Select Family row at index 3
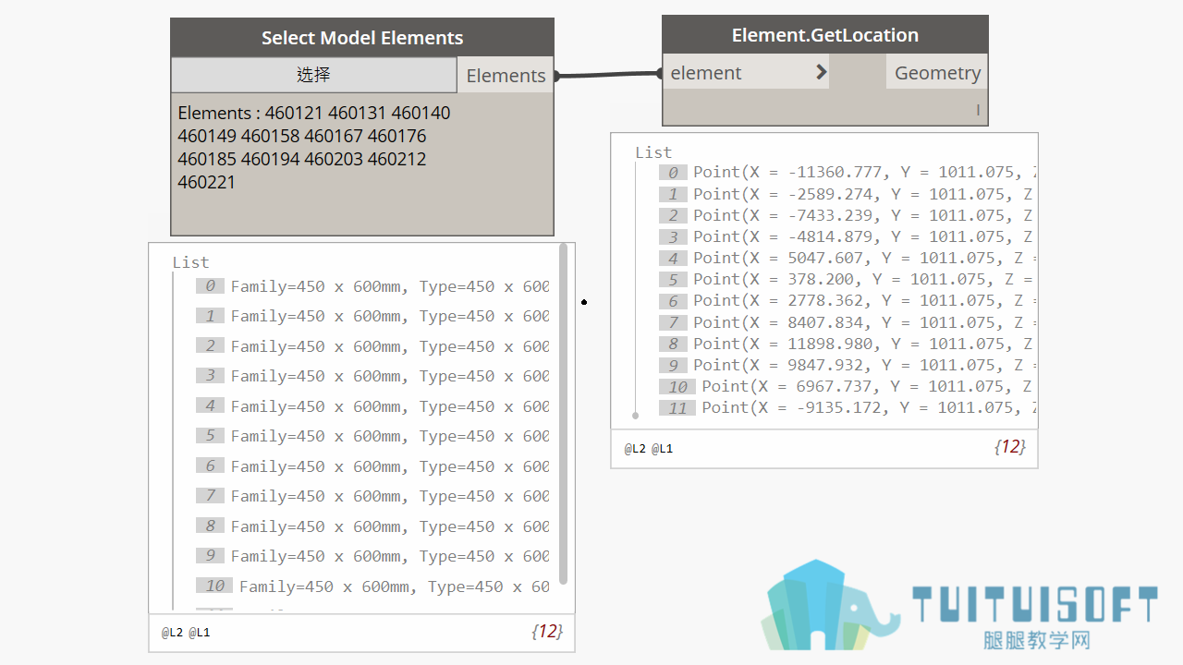1183x665 pixels. click(x=372, y=376)
